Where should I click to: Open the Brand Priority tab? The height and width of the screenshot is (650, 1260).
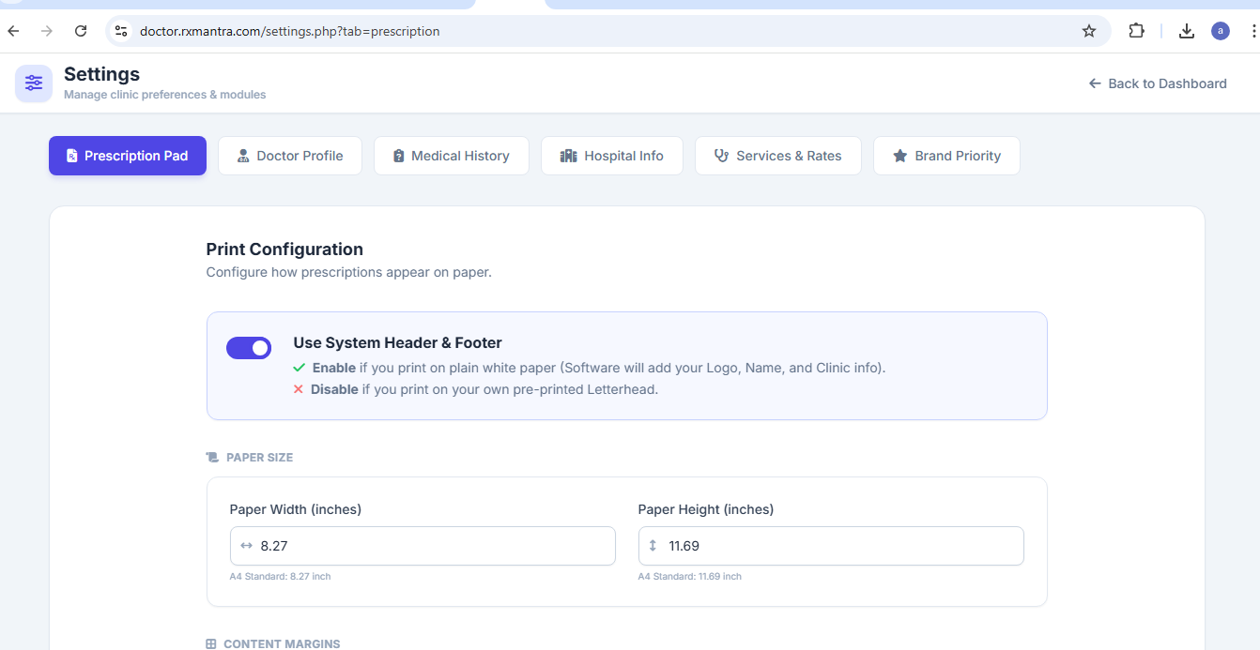pos(946,156)
